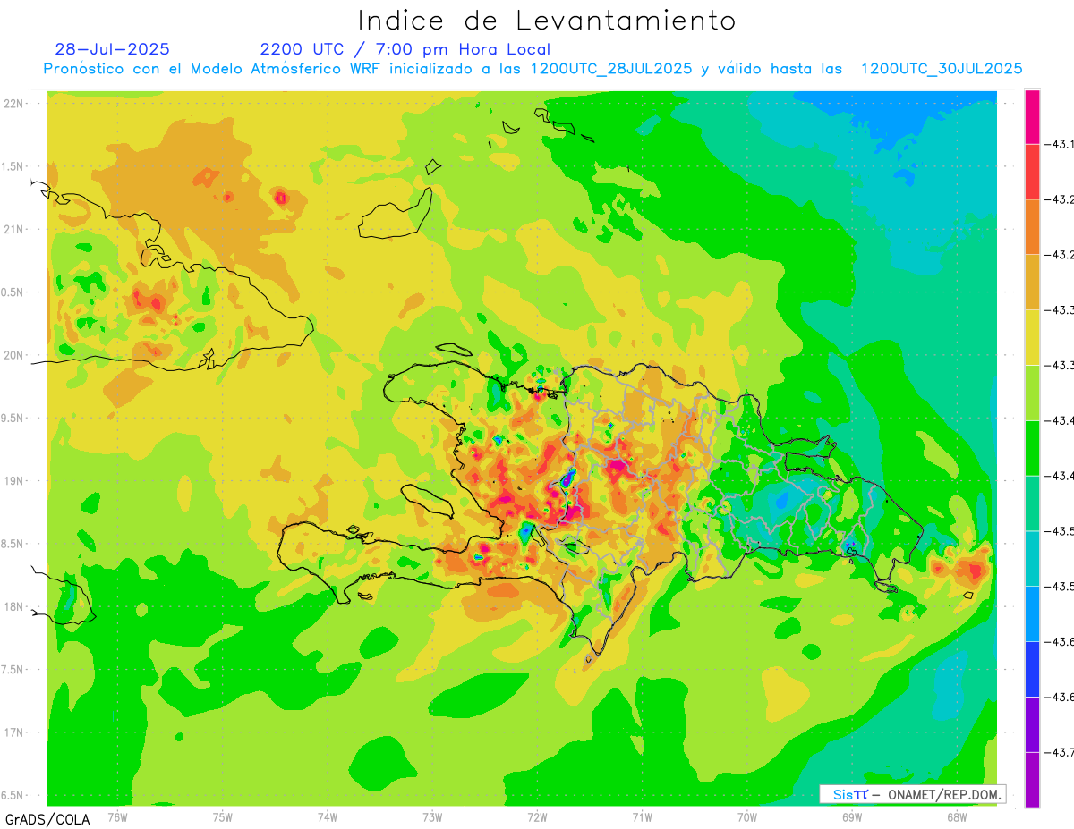Viewport: 1074px width, 829px height.
Task: Pick the orange swatch on the color bar
Action: [x=1032, y=226]
